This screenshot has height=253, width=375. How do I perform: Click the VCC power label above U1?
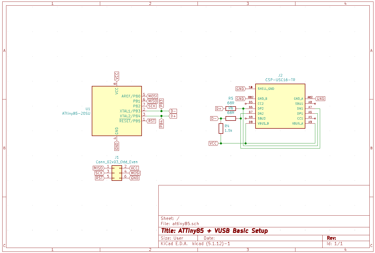point(117,76)
